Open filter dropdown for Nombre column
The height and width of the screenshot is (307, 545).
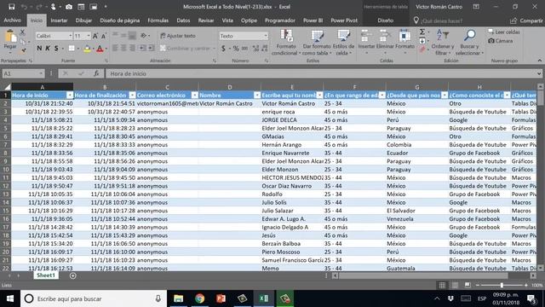[x=257, y=96]
